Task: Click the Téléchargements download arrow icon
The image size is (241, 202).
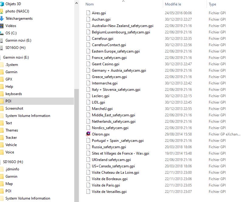Action: coord(2,19)
